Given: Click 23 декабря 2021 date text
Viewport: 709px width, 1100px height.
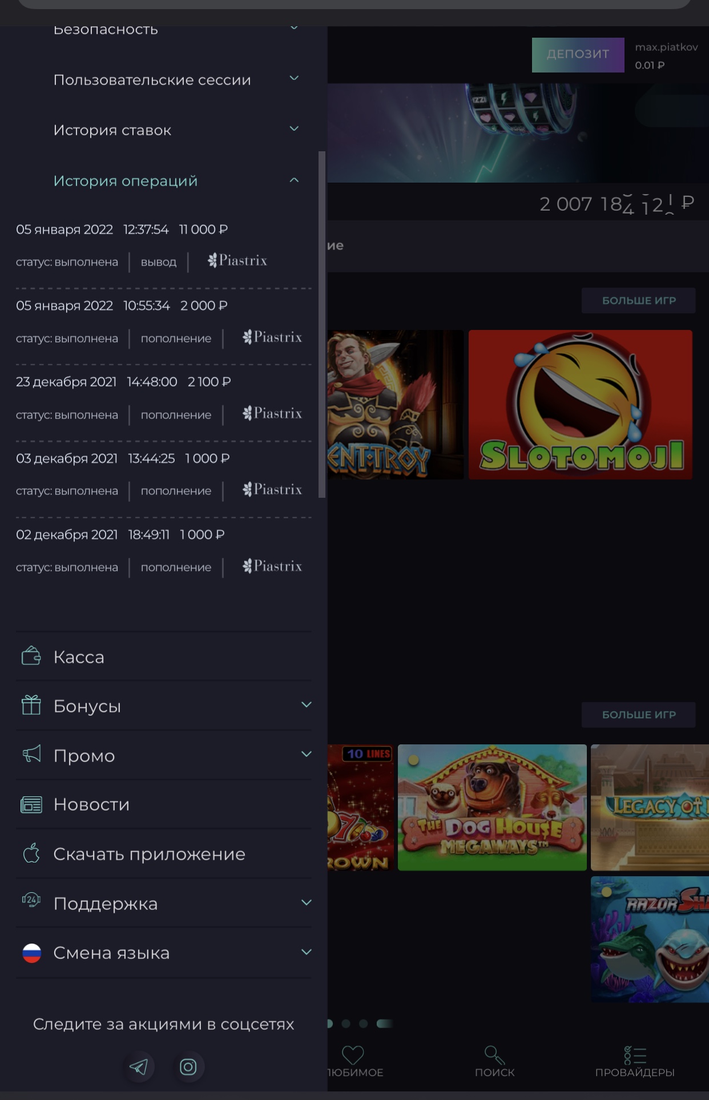Looking at the screenshot, I should pos(66,382).
